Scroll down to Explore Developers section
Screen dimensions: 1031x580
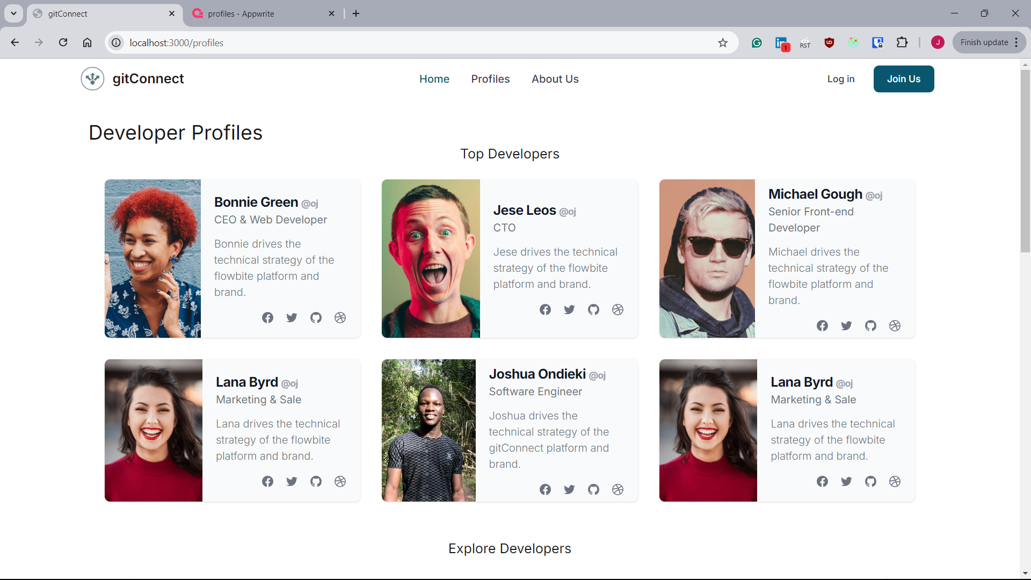point(510,548)
